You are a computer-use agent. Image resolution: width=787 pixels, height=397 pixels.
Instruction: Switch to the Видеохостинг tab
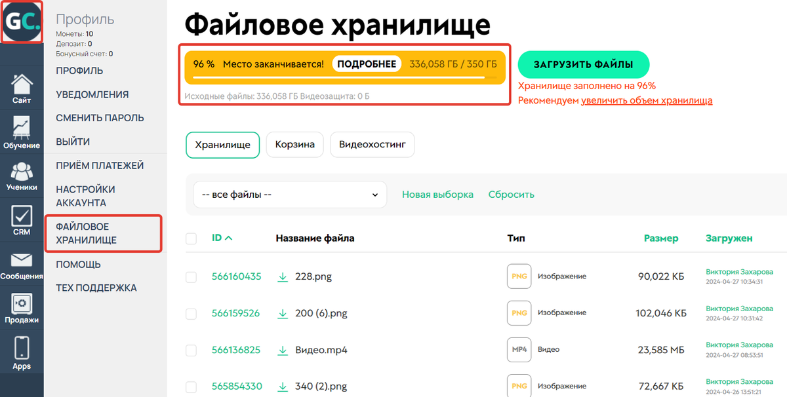coord(373,144)
